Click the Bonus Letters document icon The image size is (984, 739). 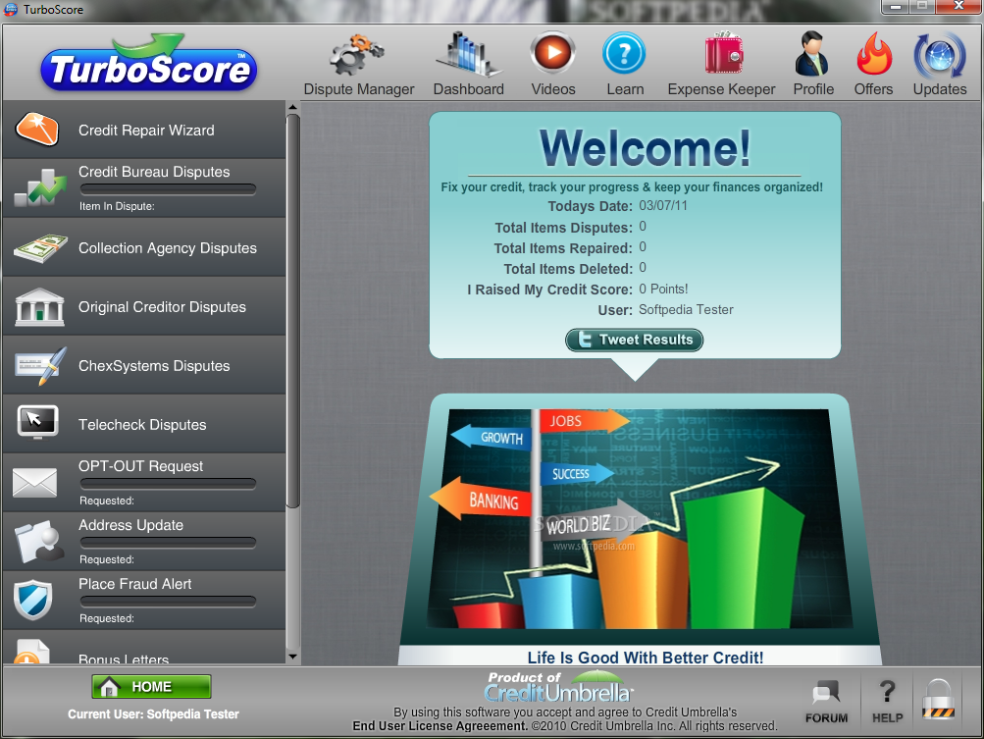[x=32, y=652]
